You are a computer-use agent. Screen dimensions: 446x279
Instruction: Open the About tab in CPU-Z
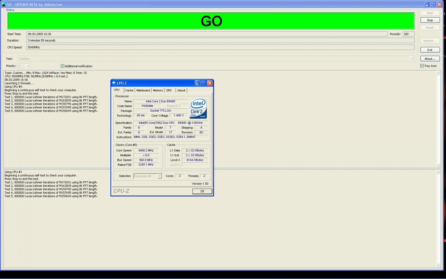[x=181, y=90]
